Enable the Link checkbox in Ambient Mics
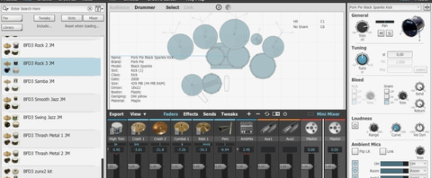432x178 pixels. 382,151
